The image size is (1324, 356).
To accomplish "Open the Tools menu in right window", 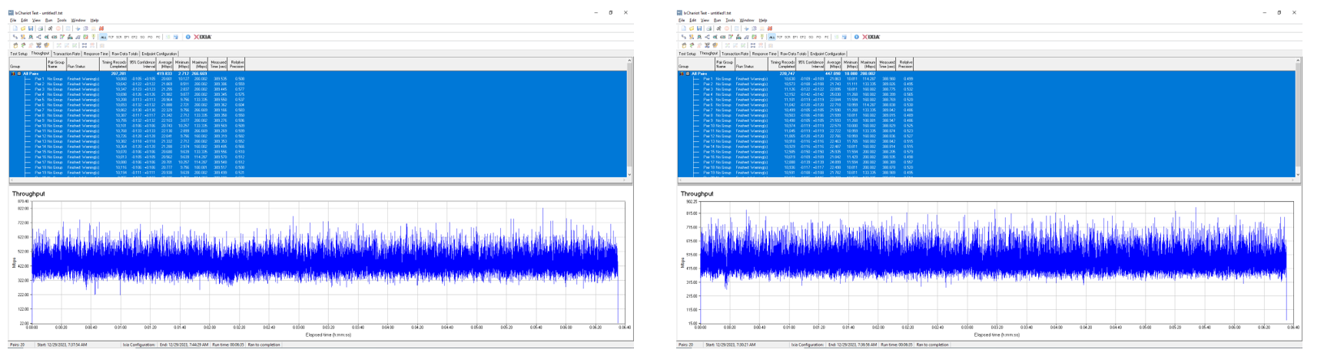I will (730, 20).
